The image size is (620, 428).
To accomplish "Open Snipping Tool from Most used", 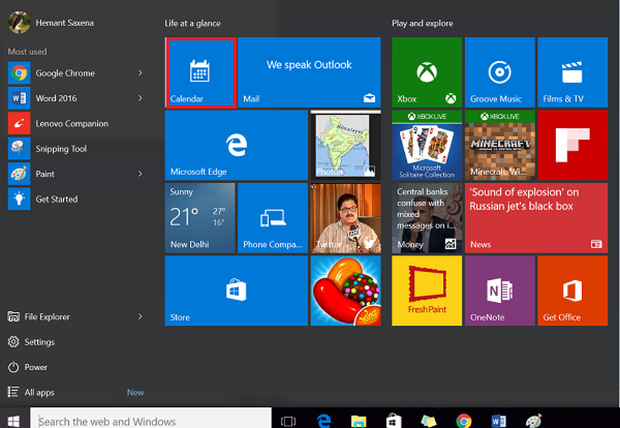I will point(61,149).
